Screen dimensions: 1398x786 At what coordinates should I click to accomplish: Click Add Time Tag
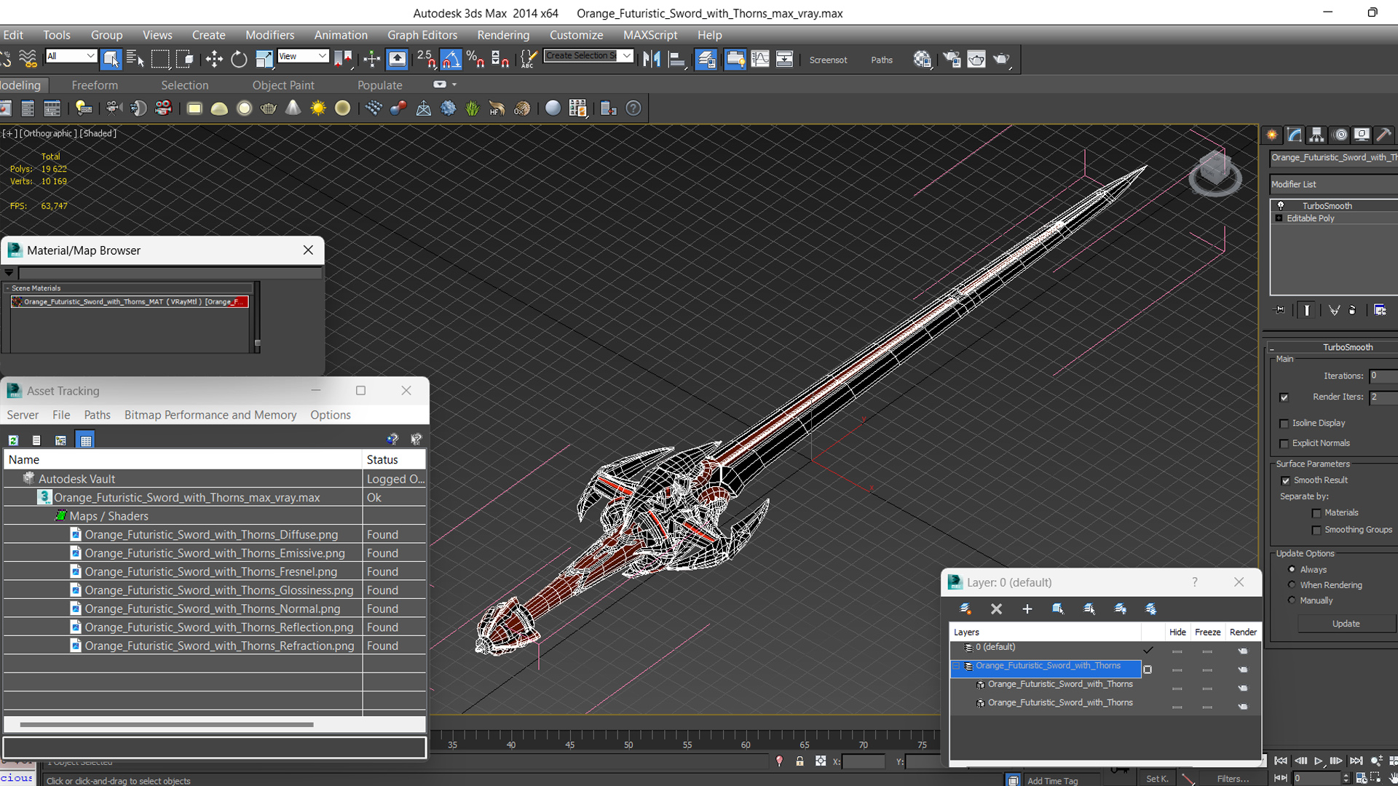pyautogui.click(x=1052, y=781)
